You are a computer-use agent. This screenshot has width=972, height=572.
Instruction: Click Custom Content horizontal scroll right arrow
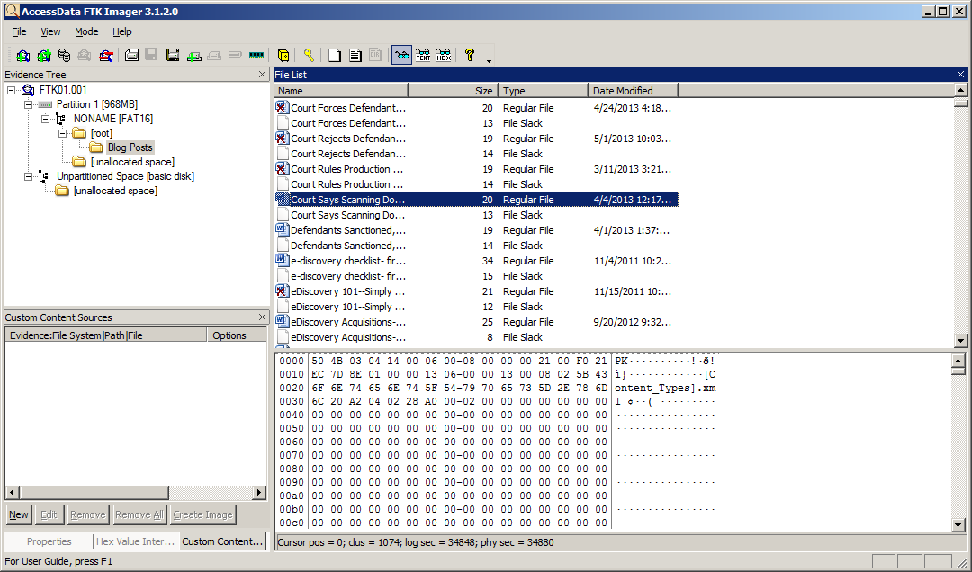click(260, 493)
